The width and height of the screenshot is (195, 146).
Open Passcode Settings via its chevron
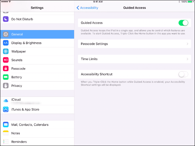pos(187,44)
